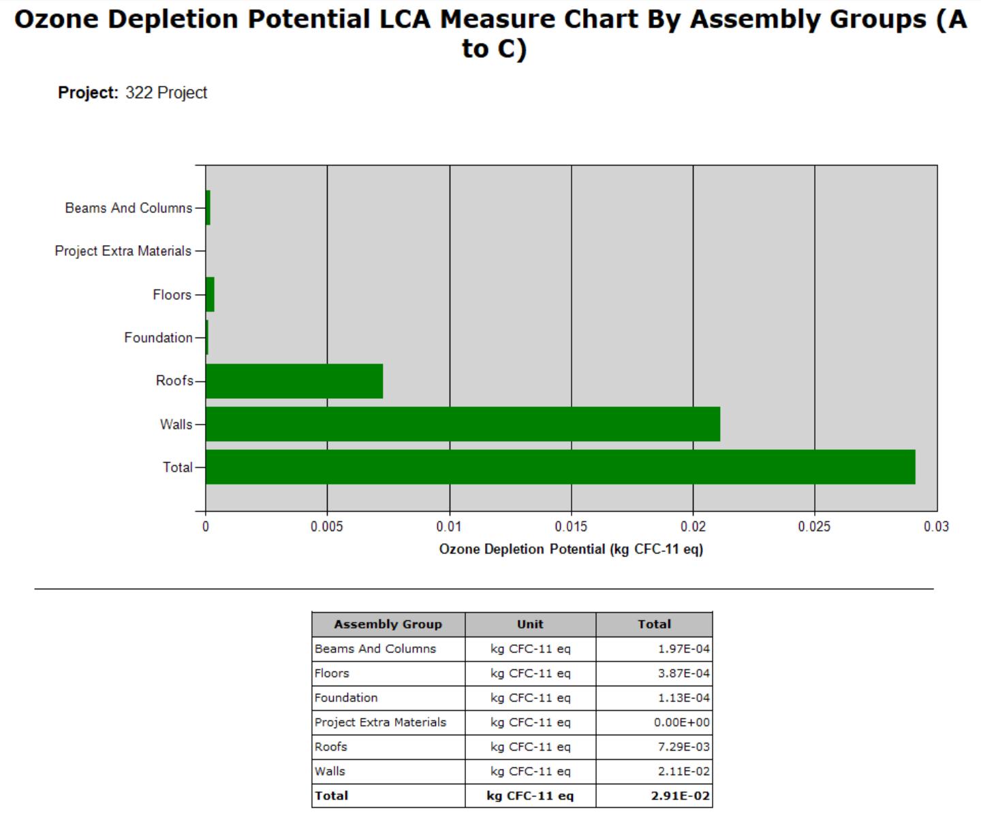This screenshot has width=981, height=825.
Task: Click the Project Extra Materials axis label
Action: 123,251
